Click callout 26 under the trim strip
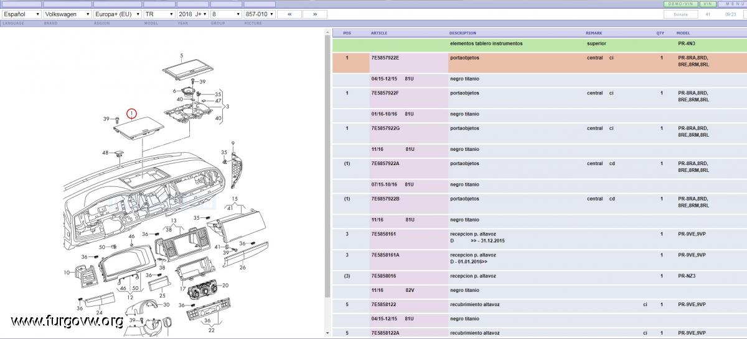 (x=242, y=268)
